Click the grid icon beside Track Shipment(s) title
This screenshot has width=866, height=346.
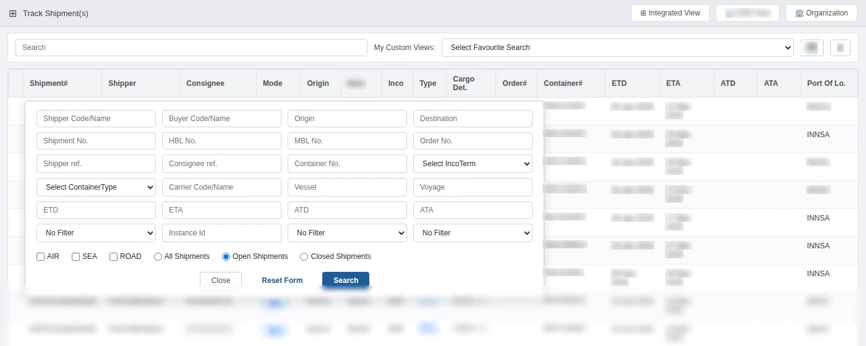click(13, 13)
